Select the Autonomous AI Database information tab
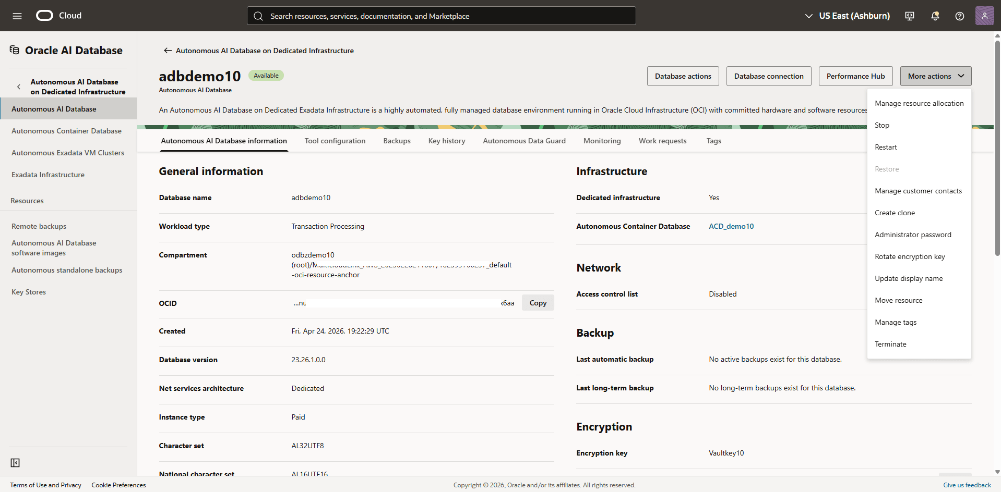 pos(224,141)
